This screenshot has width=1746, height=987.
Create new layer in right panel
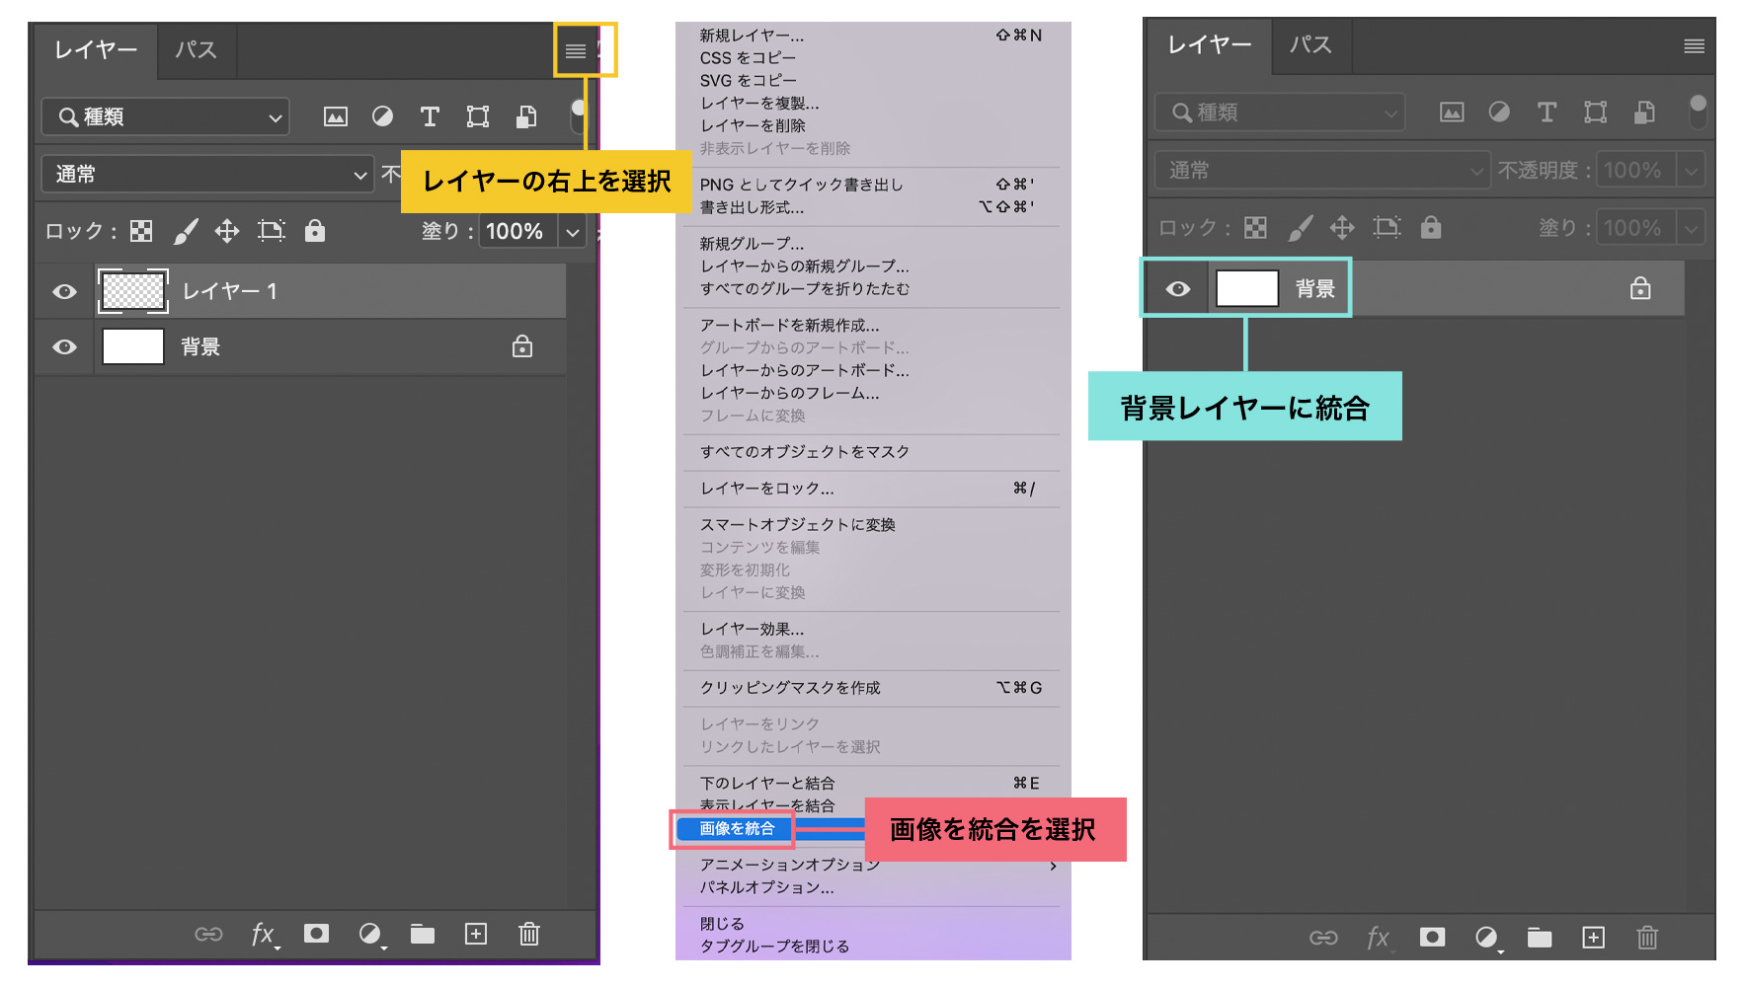coord(1594,937)
